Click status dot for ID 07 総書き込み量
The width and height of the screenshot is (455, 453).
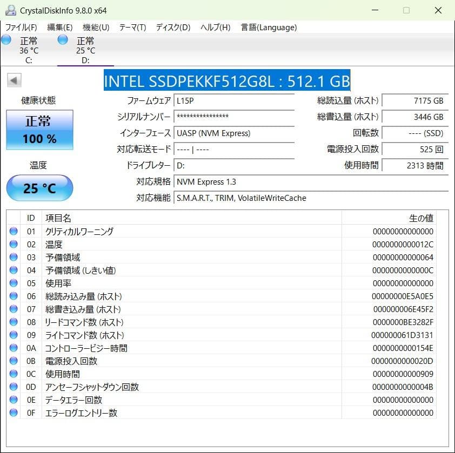14,309
